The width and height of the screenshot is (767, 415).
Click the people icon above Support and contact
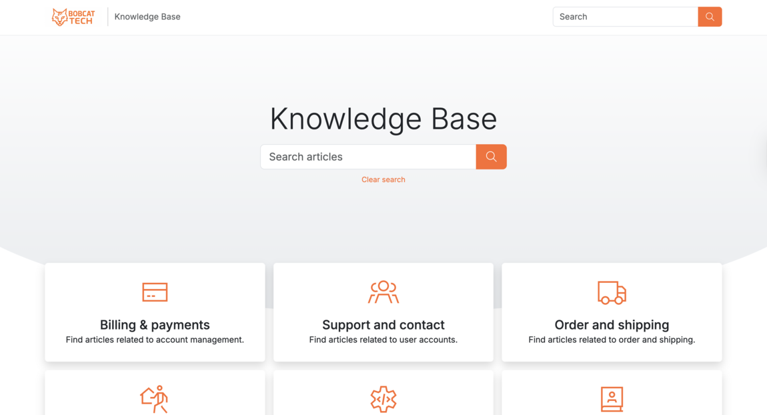(383, 292)
